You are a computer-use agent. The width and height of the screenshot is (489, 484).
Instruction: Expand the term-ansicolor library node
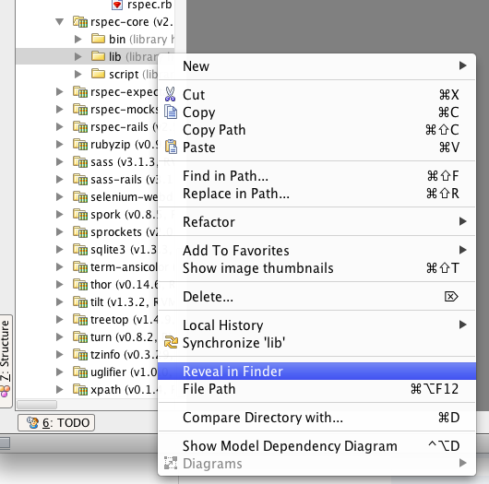point(60,266)
